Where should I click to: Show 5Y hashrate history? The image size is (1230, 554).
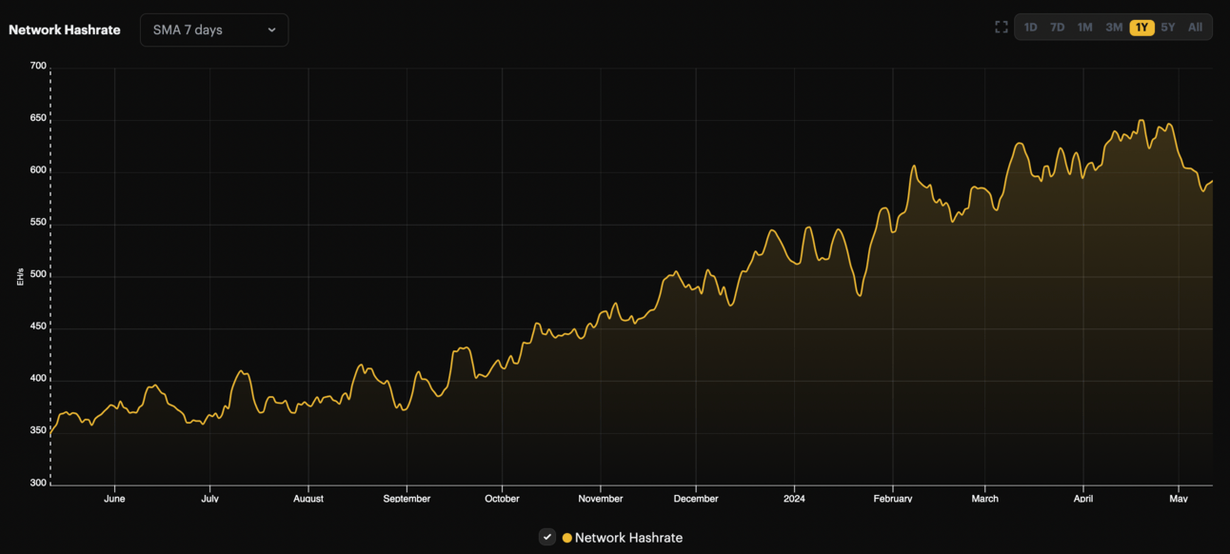(1168, 28)
